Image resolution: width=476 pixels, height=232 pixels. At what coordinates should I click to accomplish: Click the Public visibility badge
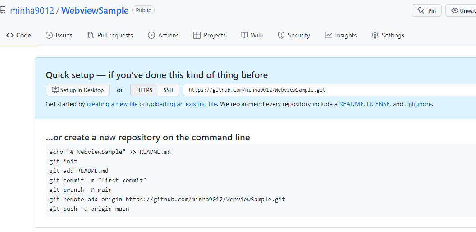[x=143, y=10]
